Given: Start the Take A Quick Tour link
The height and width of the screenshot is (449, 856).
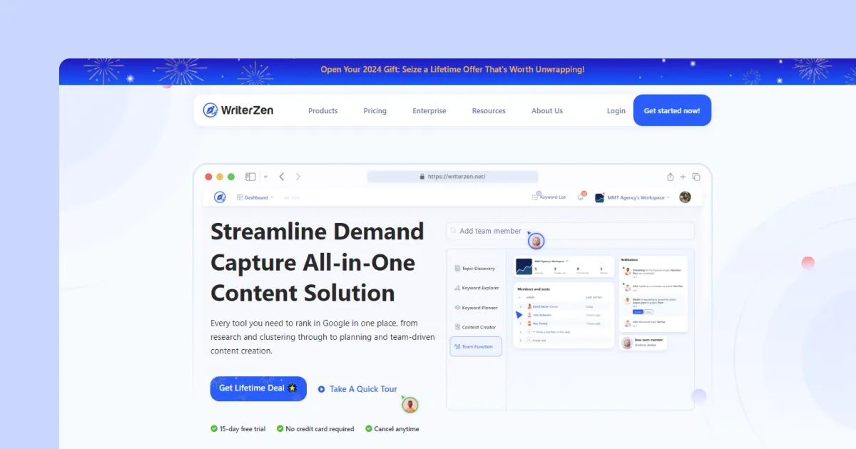Looking at the screenshot, I should coord(357,389).
